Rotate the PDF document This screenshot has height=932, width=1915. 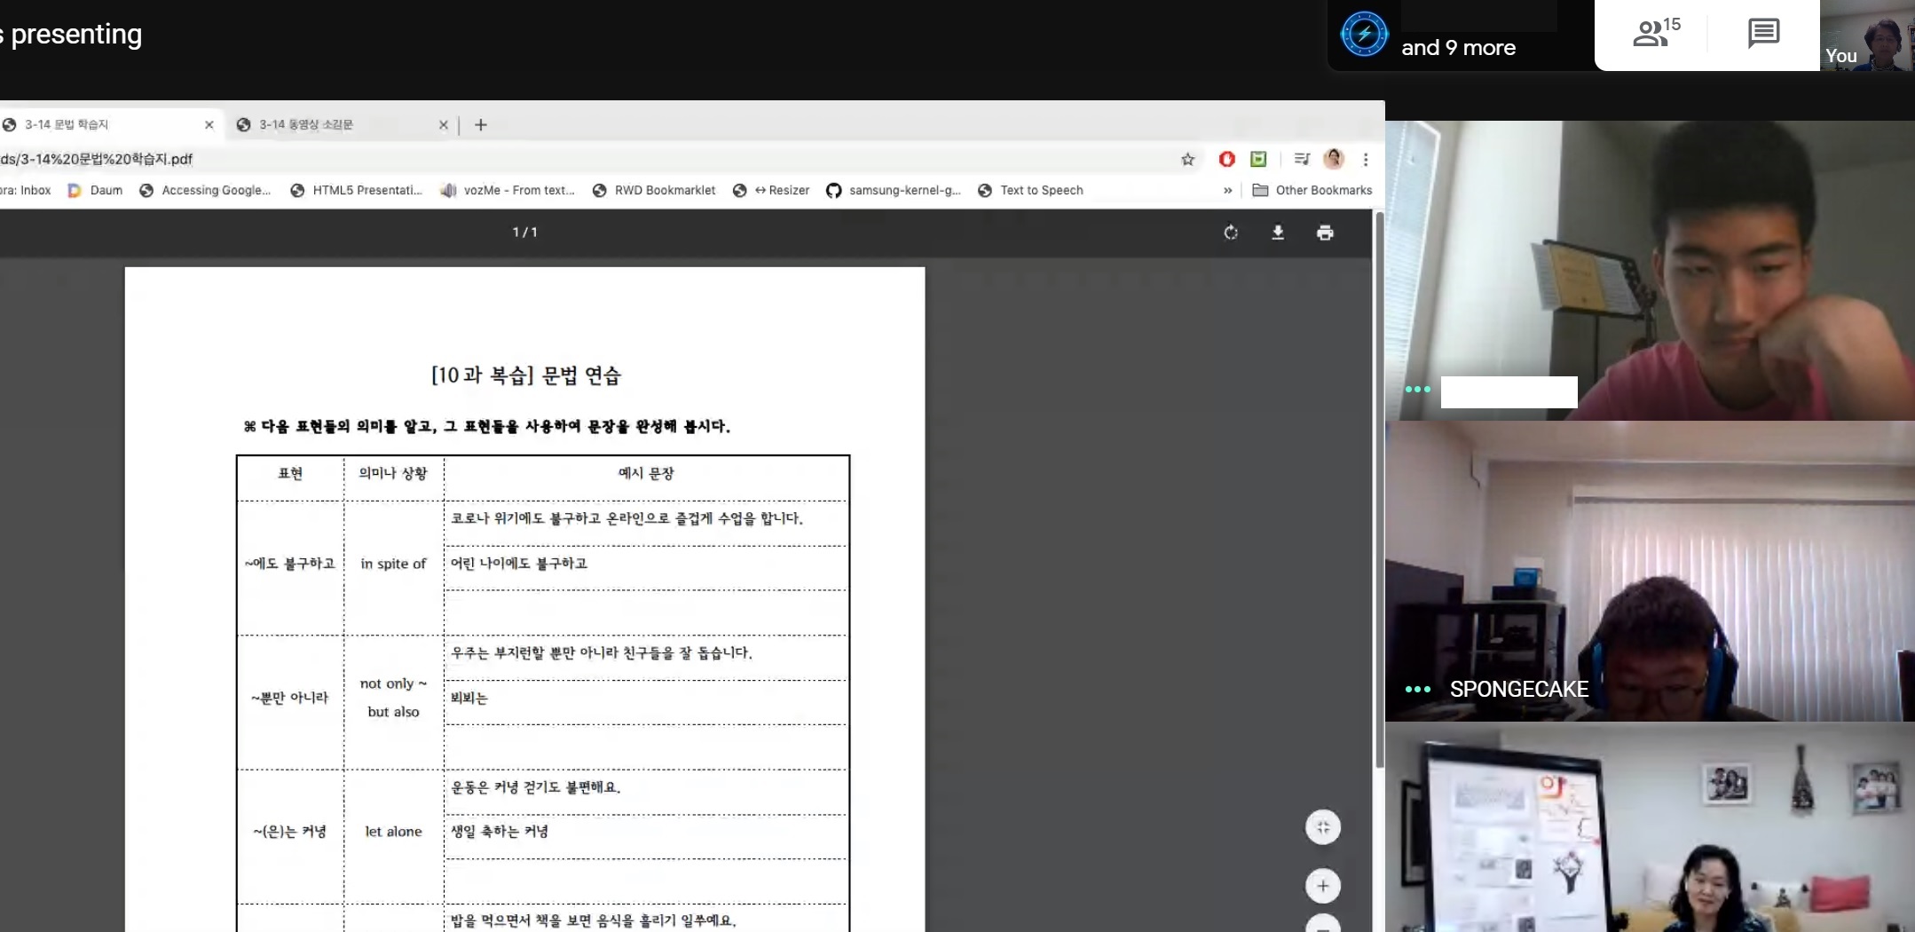point(1230,233)
